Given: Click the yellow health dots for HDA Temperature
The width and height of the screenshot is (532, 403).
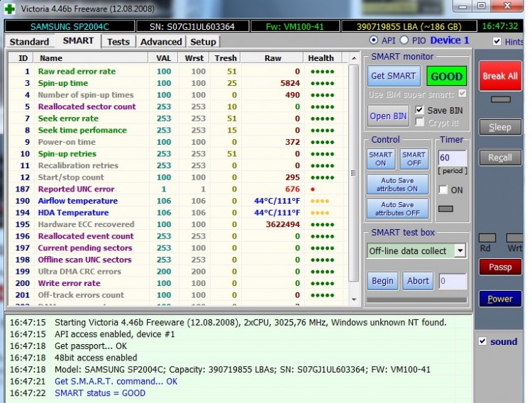Looking at the screenshot, I should point(320,213).
